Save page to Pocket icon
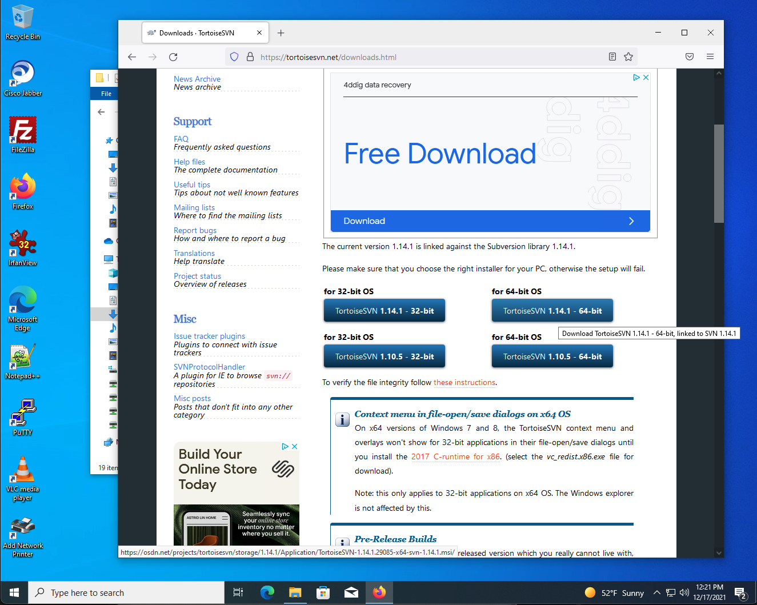757x605 pixels. (690, 57)
